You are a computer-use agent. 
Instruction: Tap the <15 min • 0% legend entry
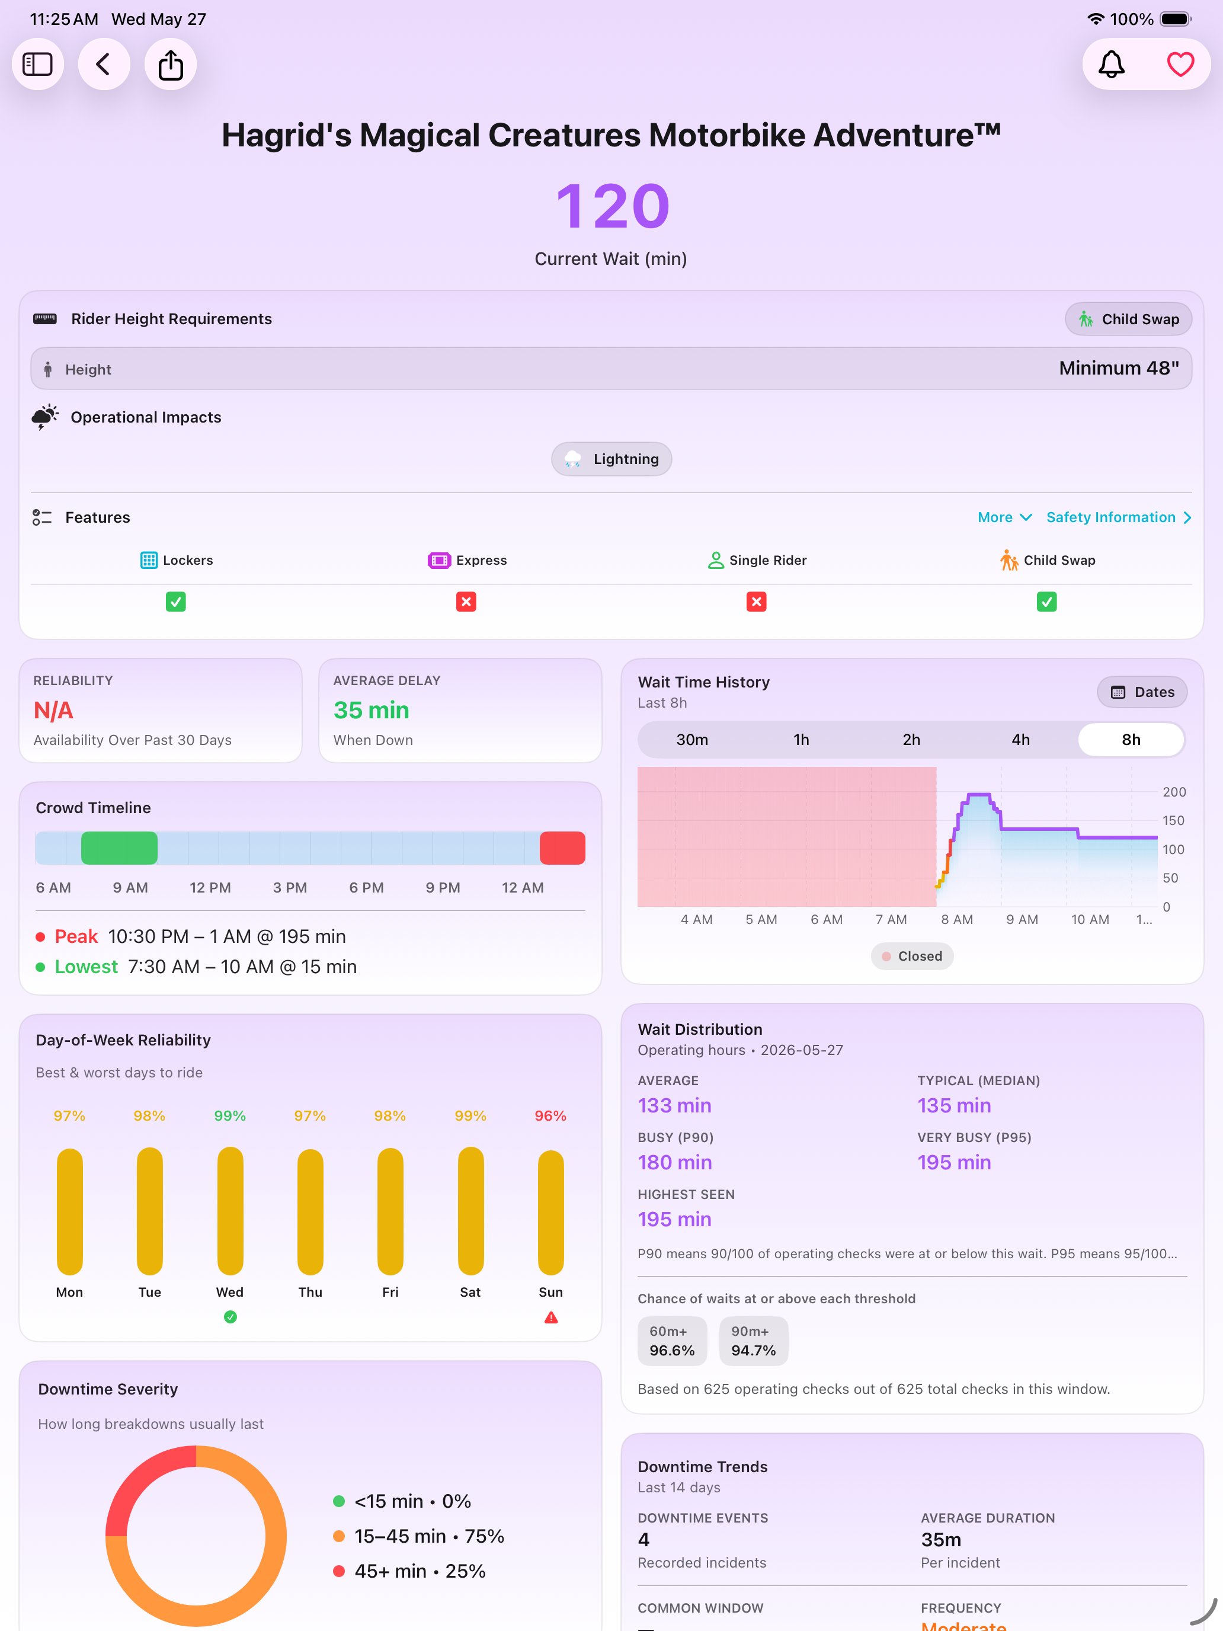[x=402, y=1501]
